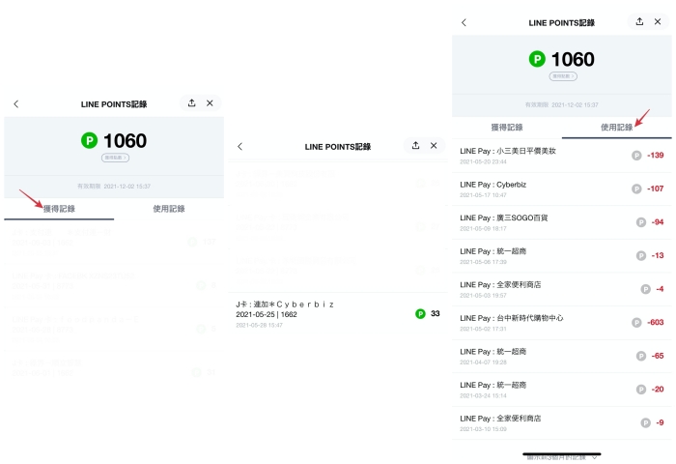Open the pill button under 1060 in left panel
The image size is (676, 464).
[x=115, y=158]
